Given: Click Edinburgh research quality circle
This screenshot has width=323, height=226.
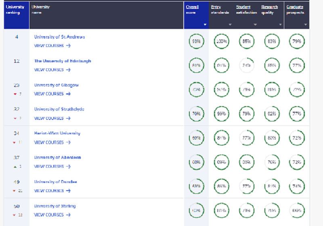Looking at the screenshot, I should [x=272, y=66].
